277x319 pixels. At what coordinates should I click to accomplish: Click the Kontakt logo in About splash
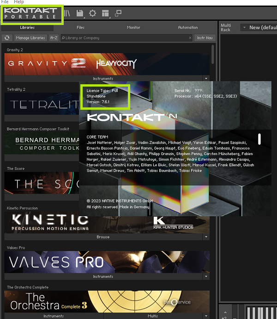point(132,117)
